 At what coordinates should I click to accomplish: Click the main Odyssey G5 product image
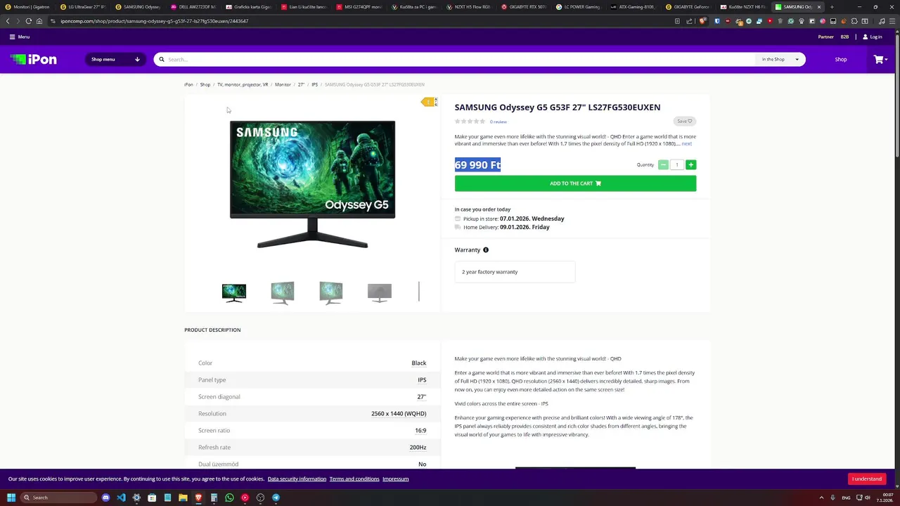point(312,184)
